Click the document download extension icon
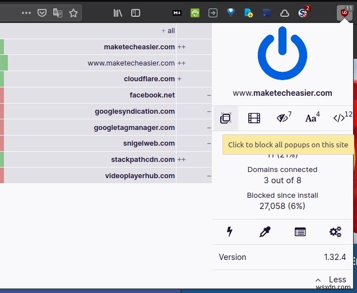 click(248, 13)
